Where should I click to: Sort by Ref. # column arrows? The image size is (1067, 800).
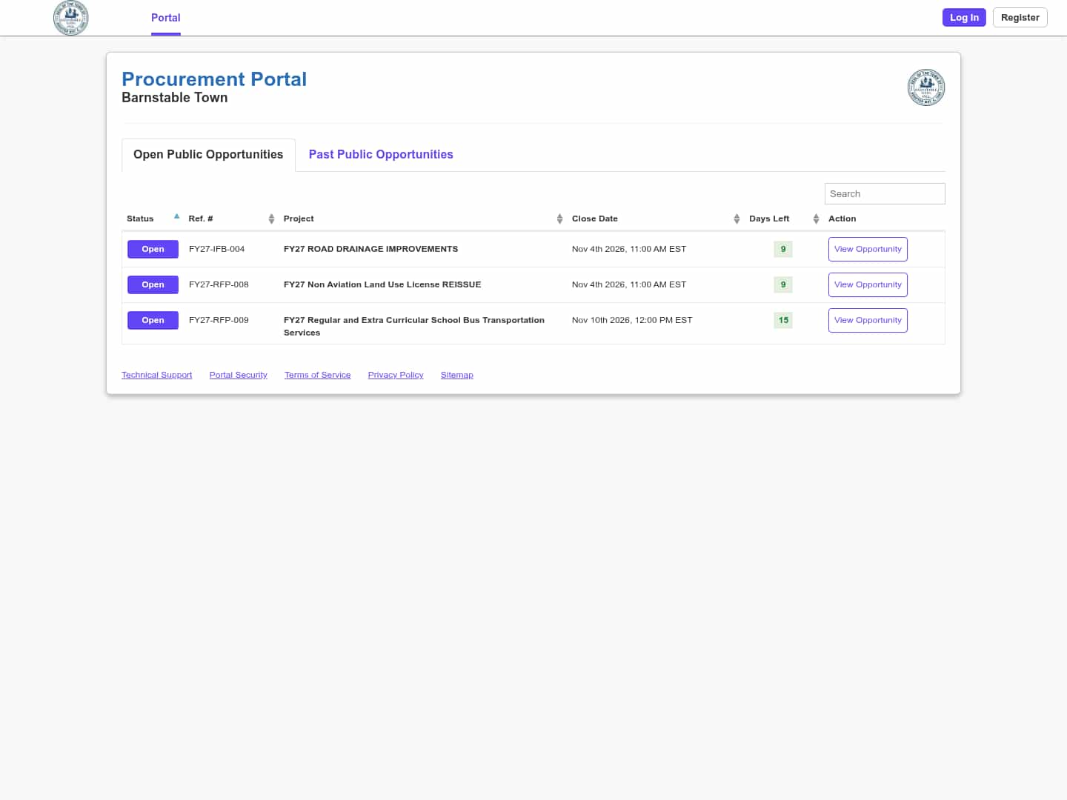271,219
